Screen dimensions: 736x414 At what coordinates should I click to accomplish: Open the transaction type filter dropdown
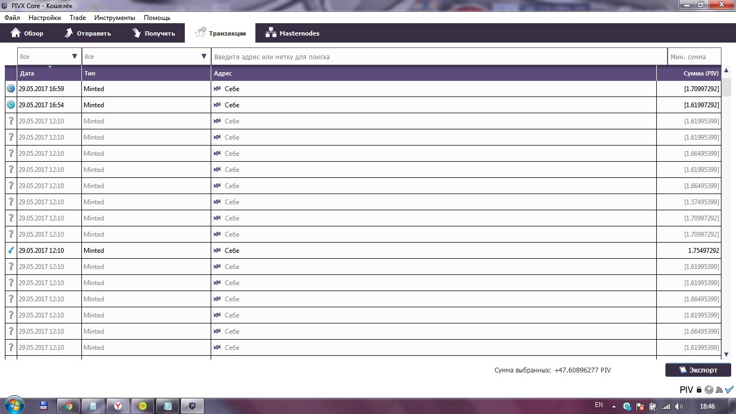tap(146, 57)
